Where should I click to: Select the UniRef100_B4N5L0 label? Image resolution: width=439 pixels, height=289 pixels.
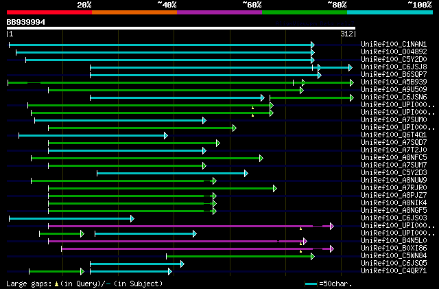click(394, 241)
